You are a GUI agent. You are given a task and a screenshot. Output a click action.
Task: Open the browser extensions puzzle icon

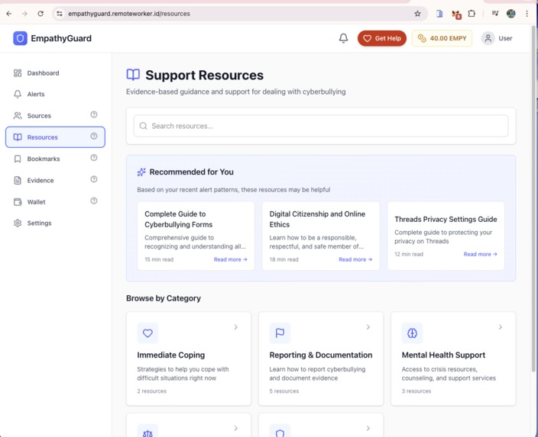[472, 14]
